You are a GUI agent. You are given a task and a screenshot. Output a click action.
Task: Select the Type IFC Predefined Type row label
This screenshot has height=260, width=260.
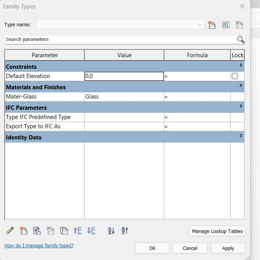point(38,117)
